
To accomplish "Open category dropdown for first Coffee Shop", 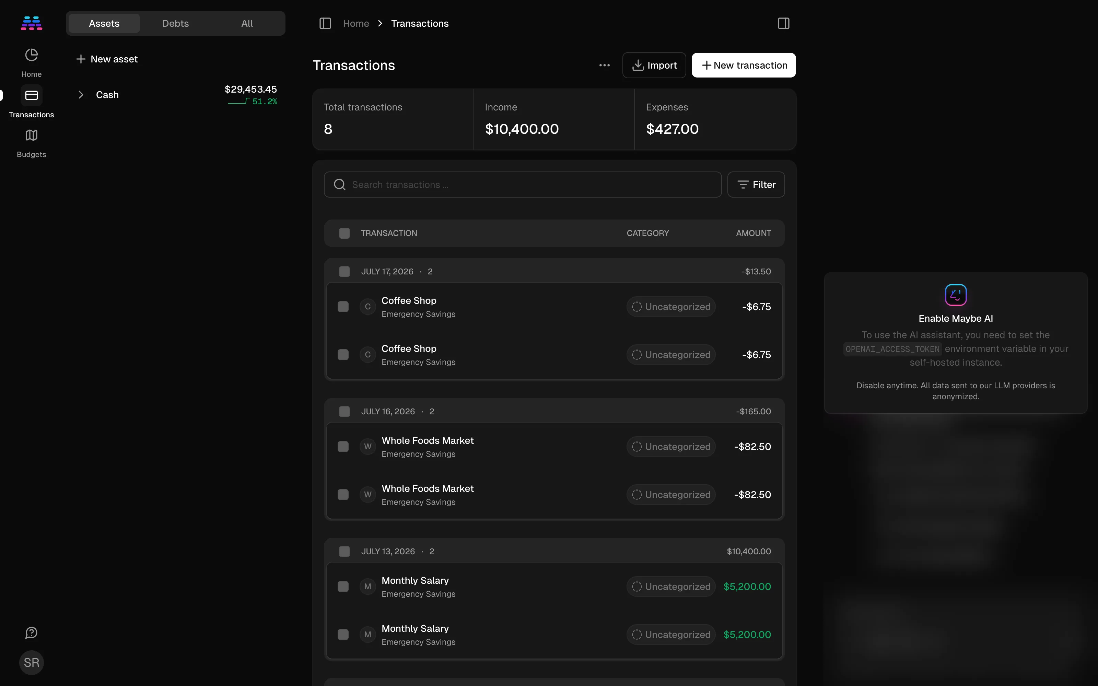I will click(671, 307).
